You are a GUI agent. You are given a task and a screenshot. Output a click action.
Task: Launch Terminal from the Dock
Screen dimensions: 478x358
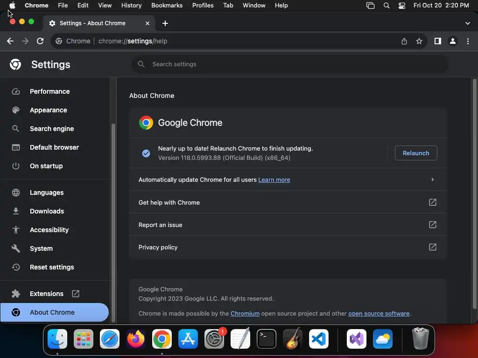(267, 338)
